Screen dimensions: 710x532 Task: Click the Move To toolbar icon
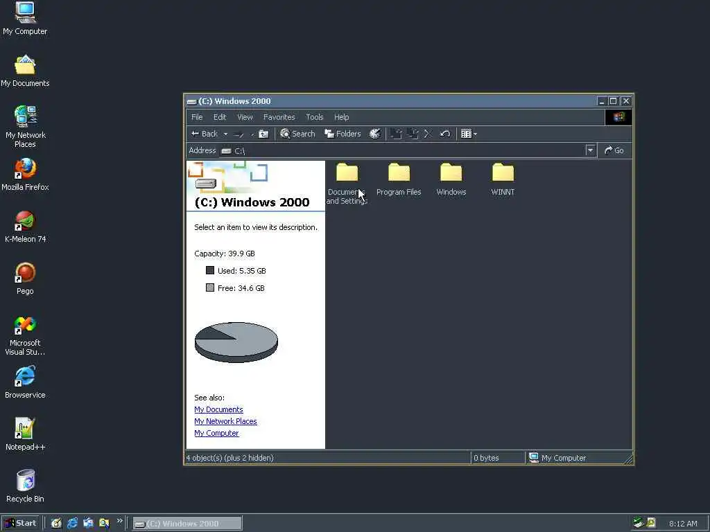pyautogui.click(x=396, y=134)
